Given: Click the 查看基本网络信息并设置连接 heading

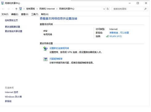Looking at the screenshot, I should click(x=59, y=18).
